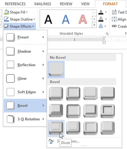127x149 pixels.
Task: Click the Reflection square preview icon
Action: [10, 65]
